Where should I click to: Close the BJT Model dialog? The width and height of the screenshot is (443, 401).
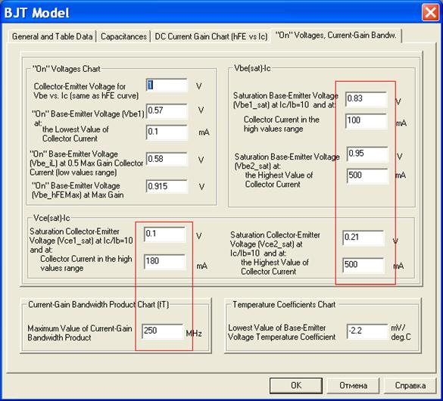tap(430, 13)
